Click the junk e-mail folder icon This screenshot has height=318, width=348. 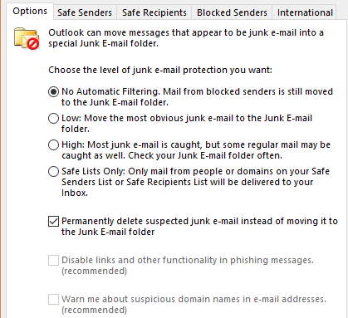point(27,38)
